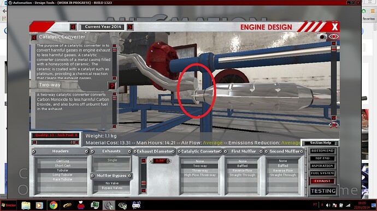Click the quality slider track

tap(56, 142)
